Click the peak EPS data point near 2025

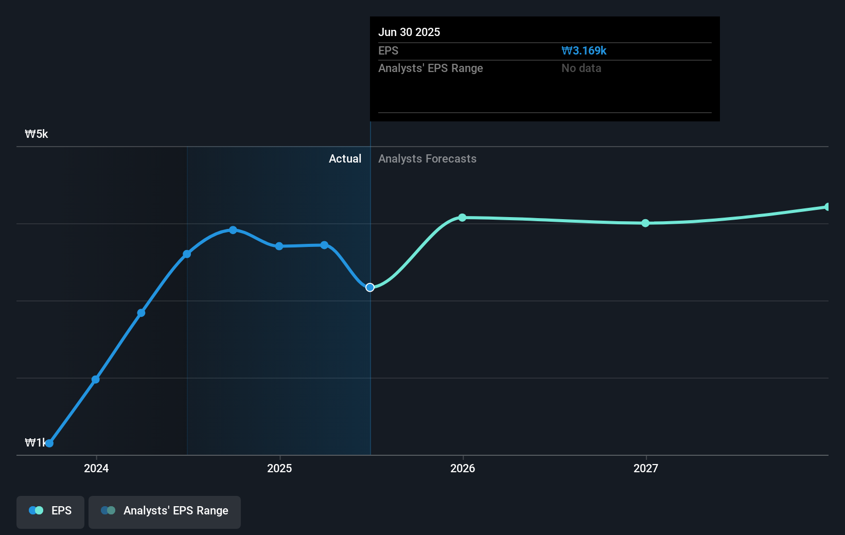[233, 230]
